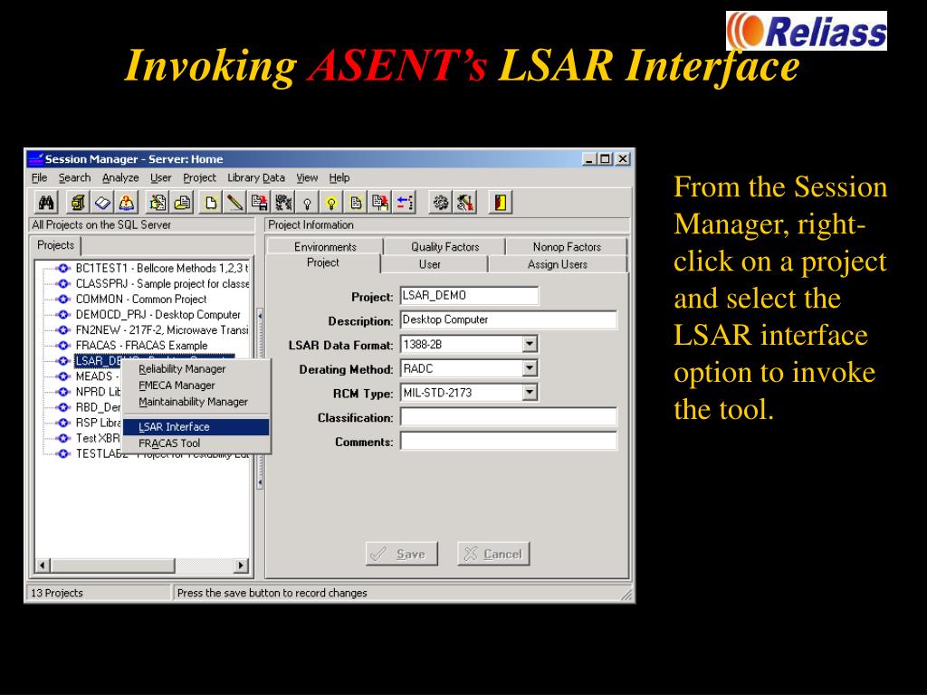Viewport: 927px width, 695px height.
Task: Select BC1TEST1 Bellcore Methods project
Action: (162, 268)
